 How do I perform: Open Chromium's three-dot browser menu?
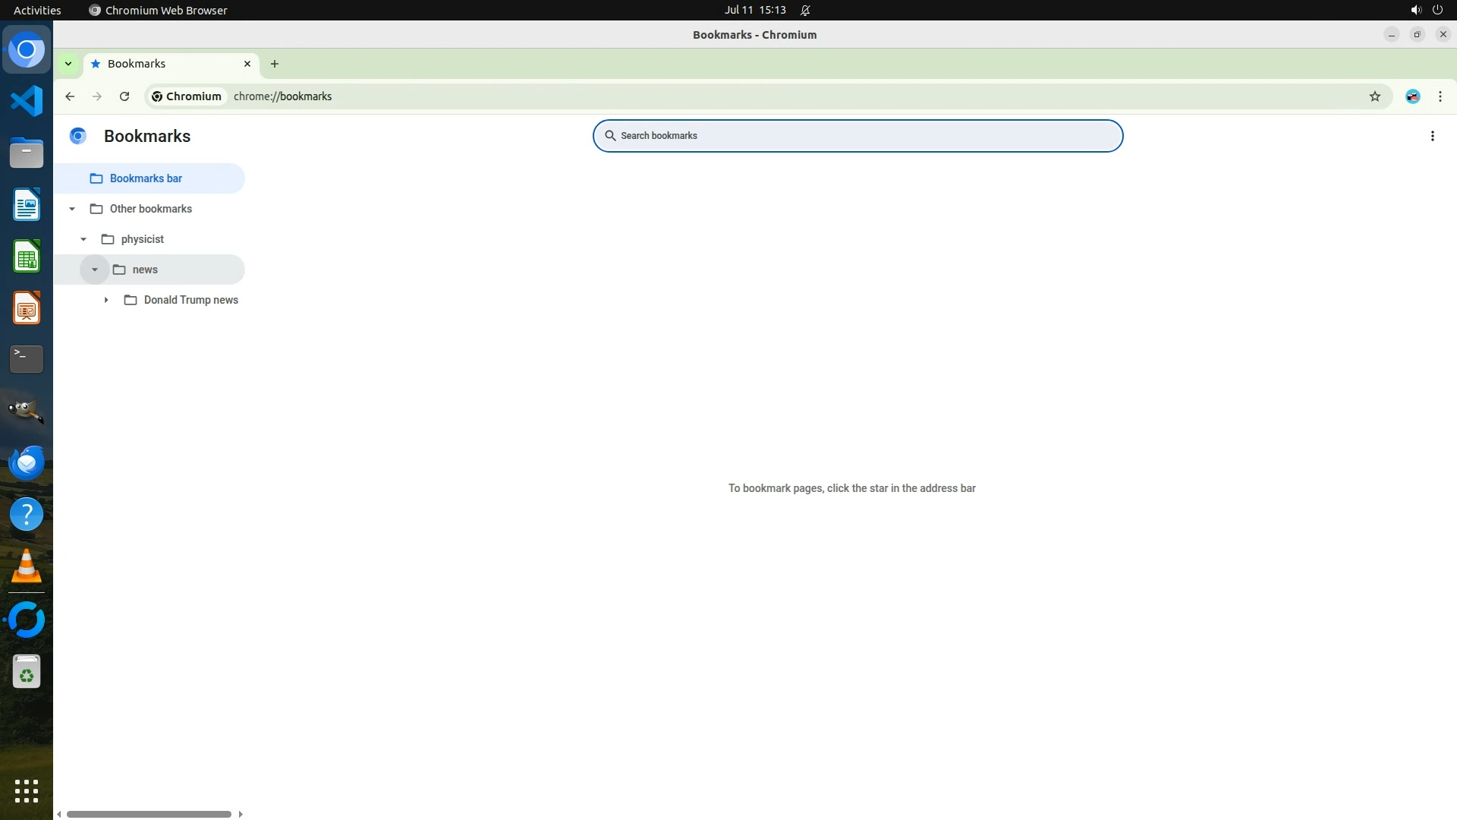click(x=1440, y=96)
